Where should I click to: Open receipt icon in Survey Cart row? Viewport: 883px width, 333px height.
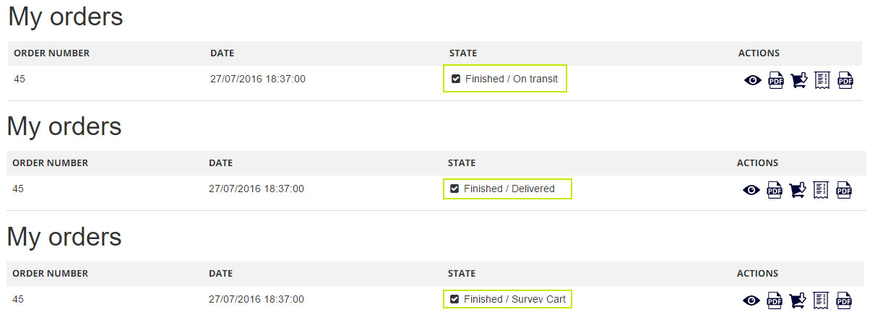[820, 300]
